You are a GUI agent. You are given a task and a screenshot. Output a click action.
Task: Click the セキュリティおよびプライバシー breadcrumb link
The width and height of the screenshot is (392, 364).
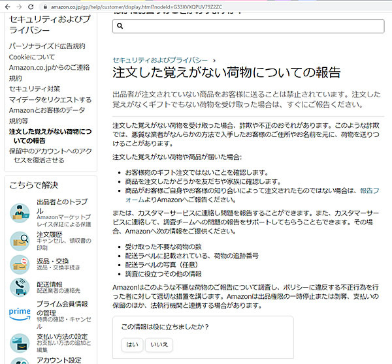(160, 60)
